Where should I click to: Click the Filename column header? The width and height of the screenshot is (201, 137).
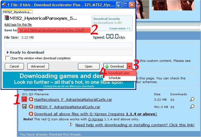coord(41,94)
